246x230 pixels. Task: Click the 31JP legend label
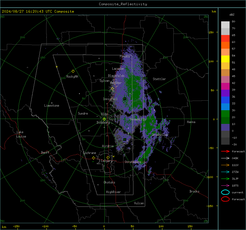pos(235,179)
